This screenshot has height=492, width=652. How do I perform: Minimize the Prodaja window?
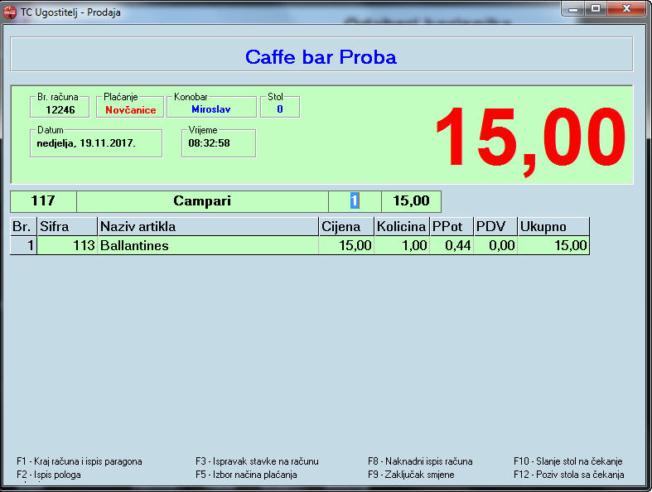[x=573, y=8]
